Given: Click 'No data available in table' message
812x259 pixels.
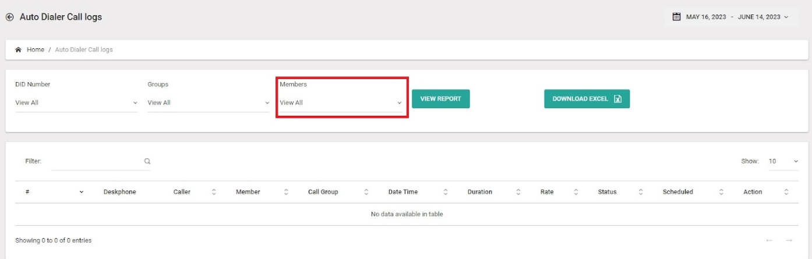Looking at the screenshot, I should click(407, 214).
